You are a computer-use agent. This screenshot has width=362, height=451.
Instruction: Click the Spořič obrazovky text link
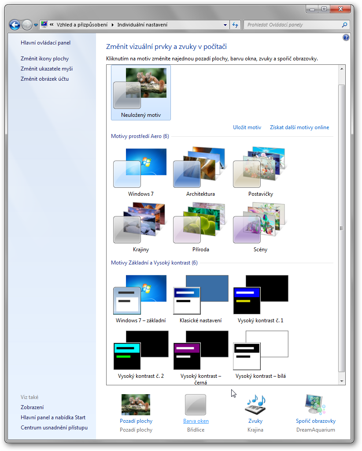pos(315,421)
